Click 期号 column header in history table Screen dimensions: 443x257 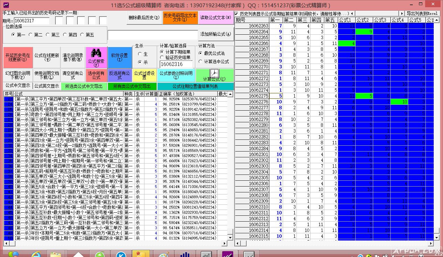click(x=252, y=20)
